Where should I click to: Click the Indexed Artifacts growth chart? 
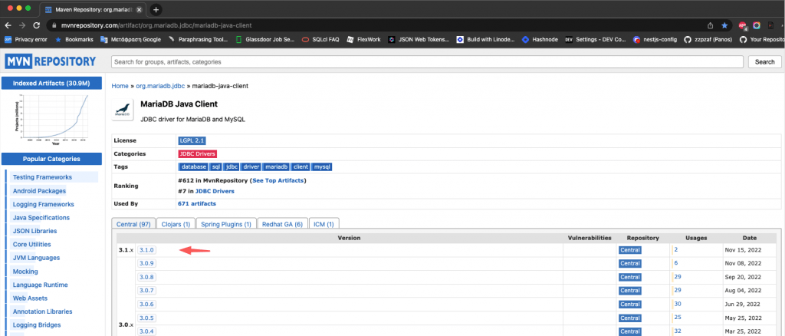coord(52,119)
